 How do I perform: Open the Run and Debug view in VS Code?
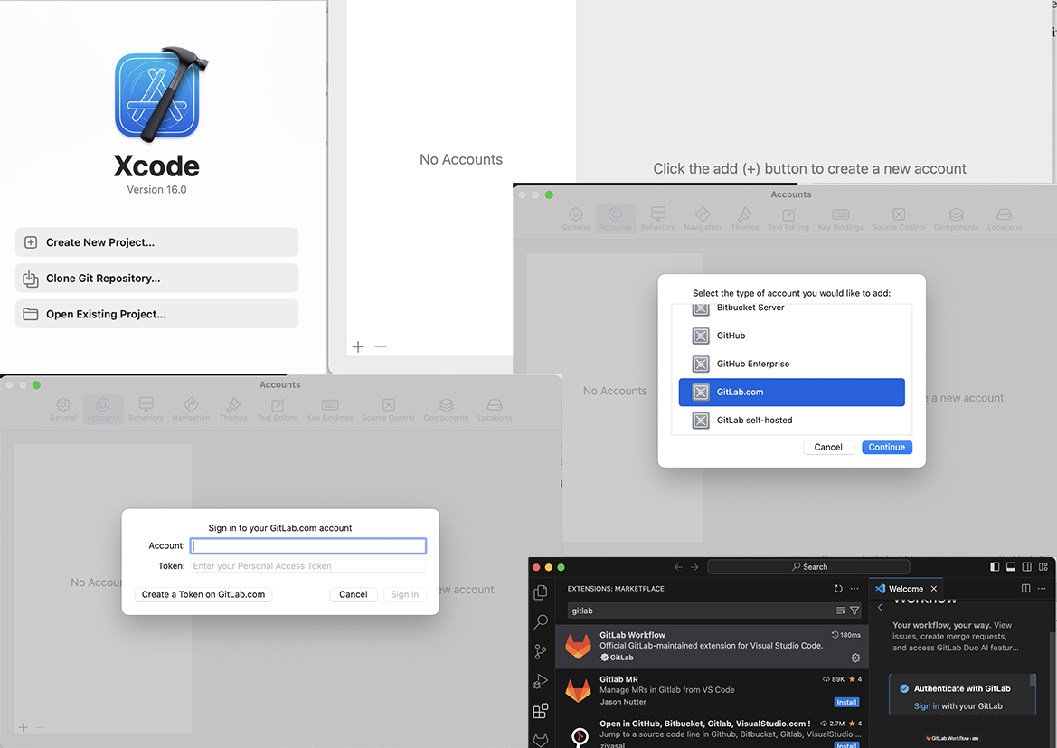click(x=541, y=680)
